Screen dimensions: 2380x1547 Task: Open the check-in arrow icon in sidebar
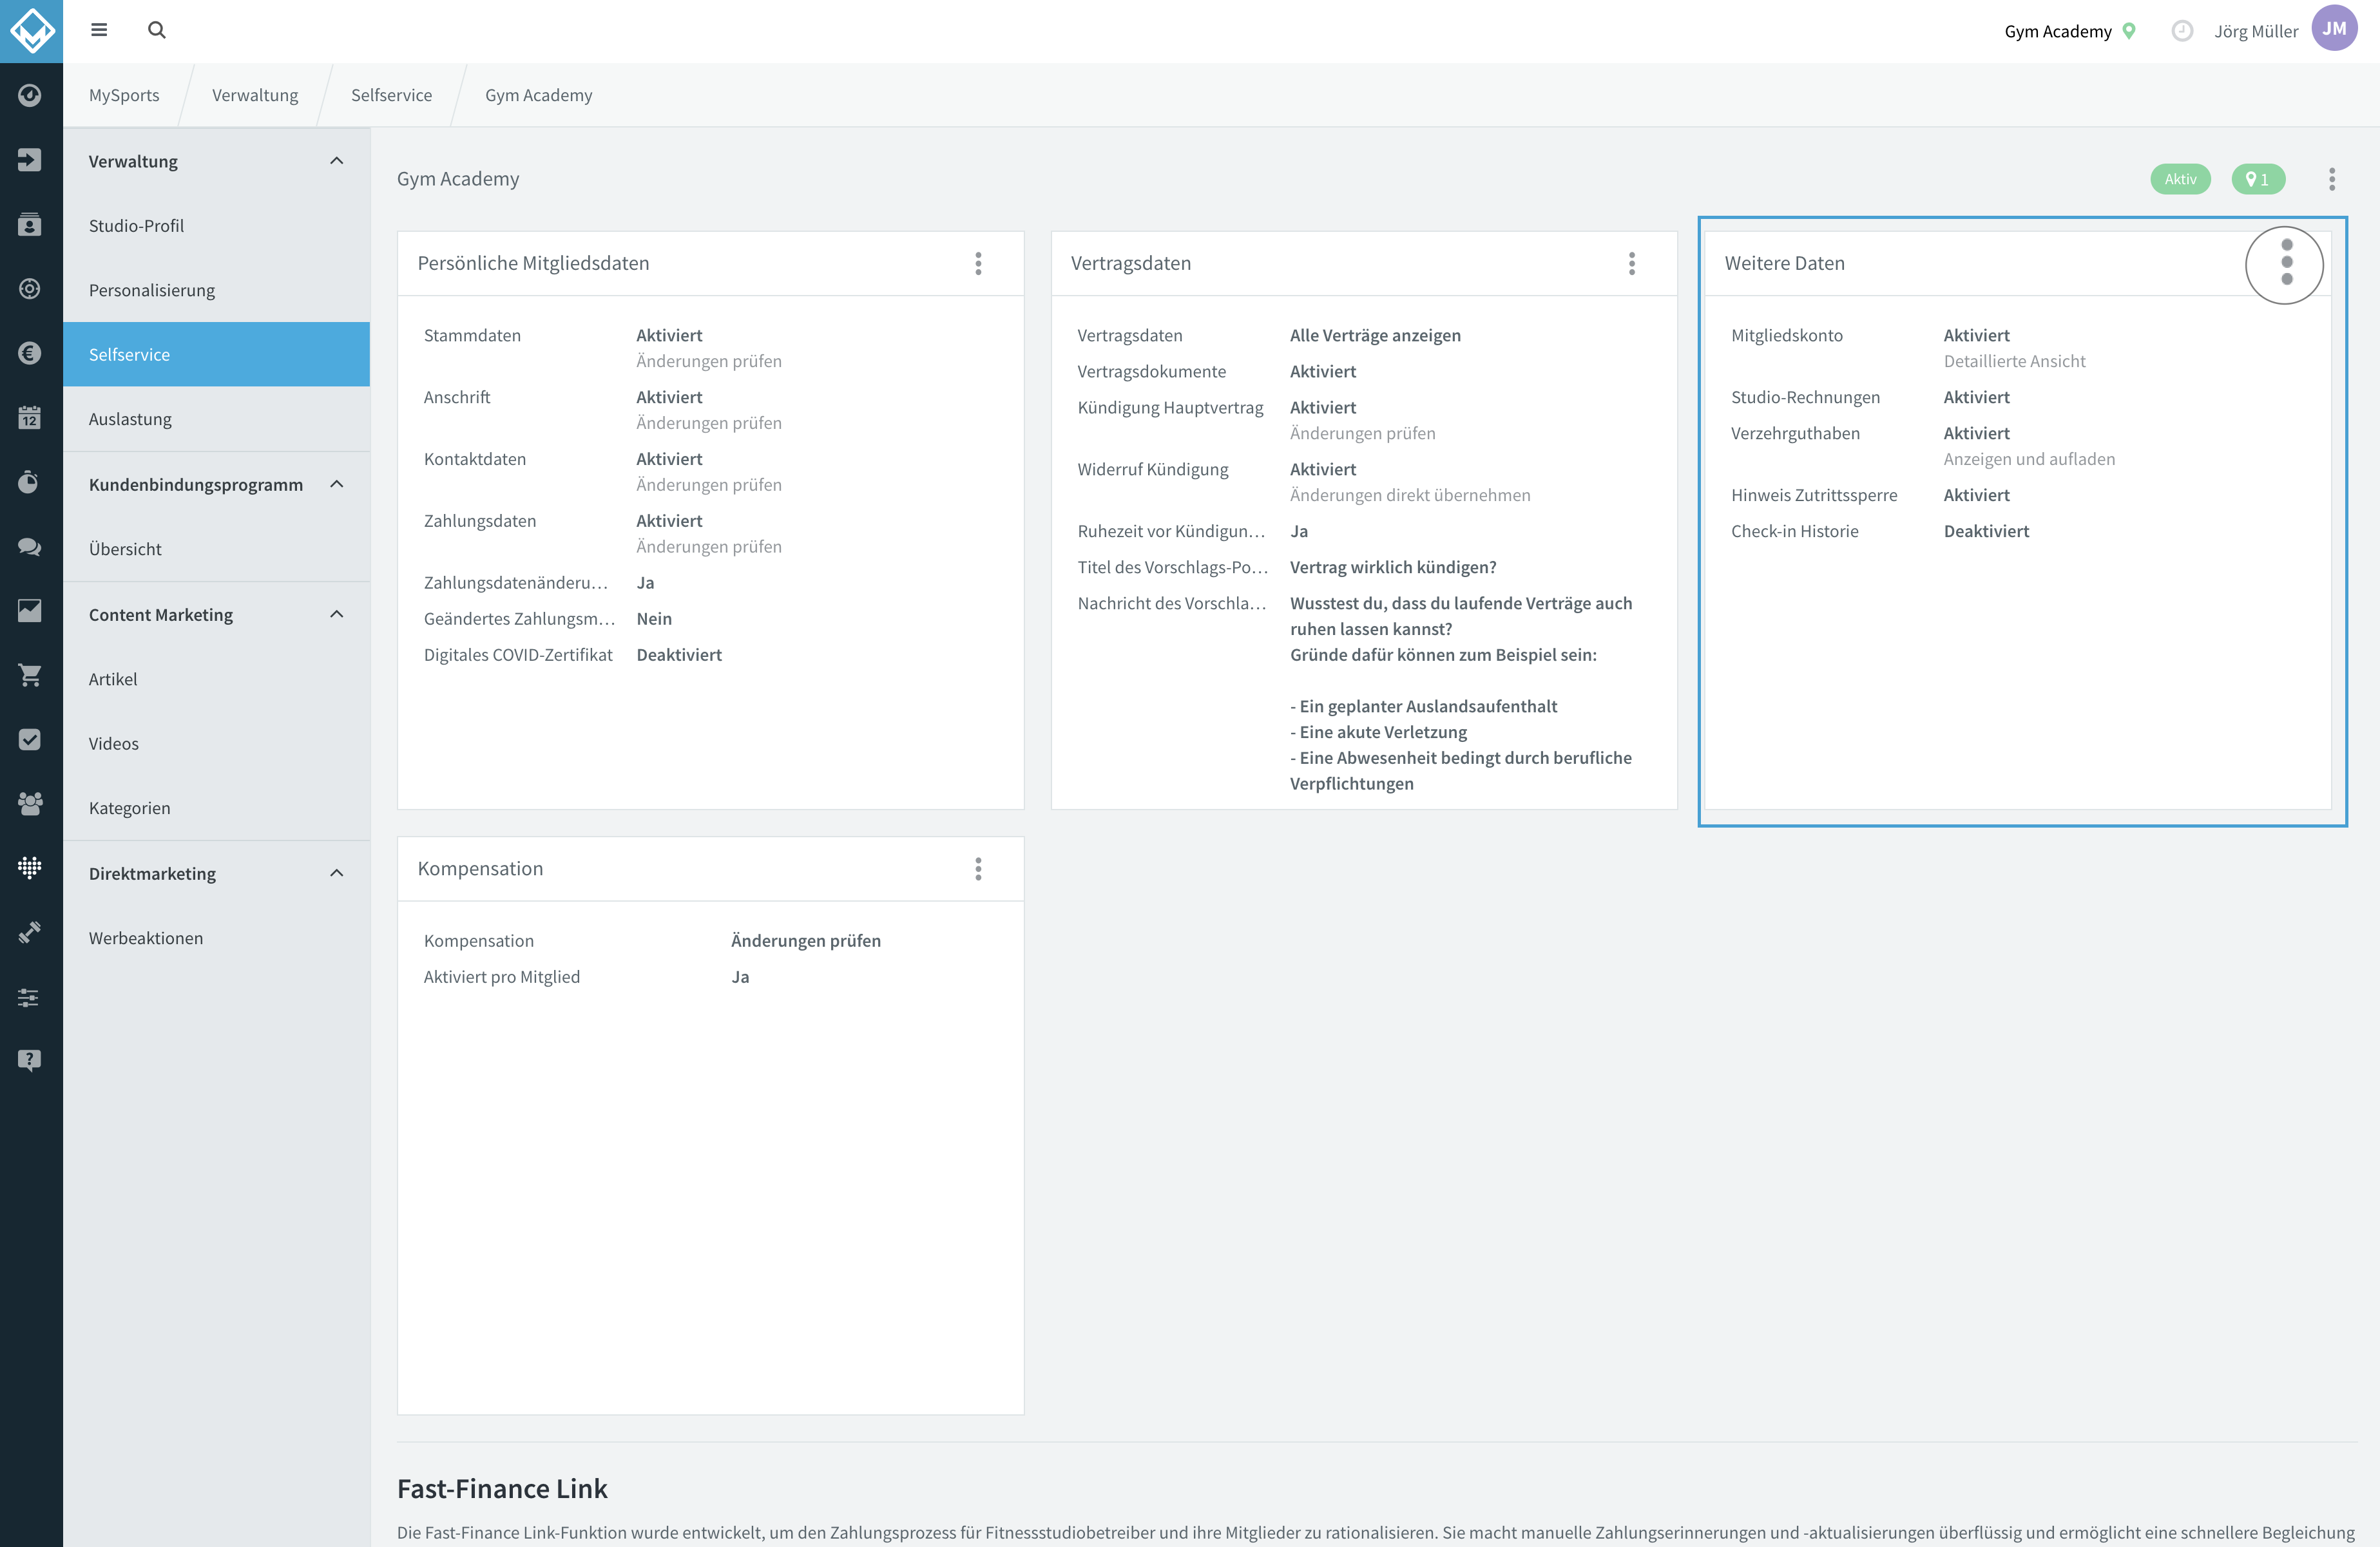tap(30, 160)
